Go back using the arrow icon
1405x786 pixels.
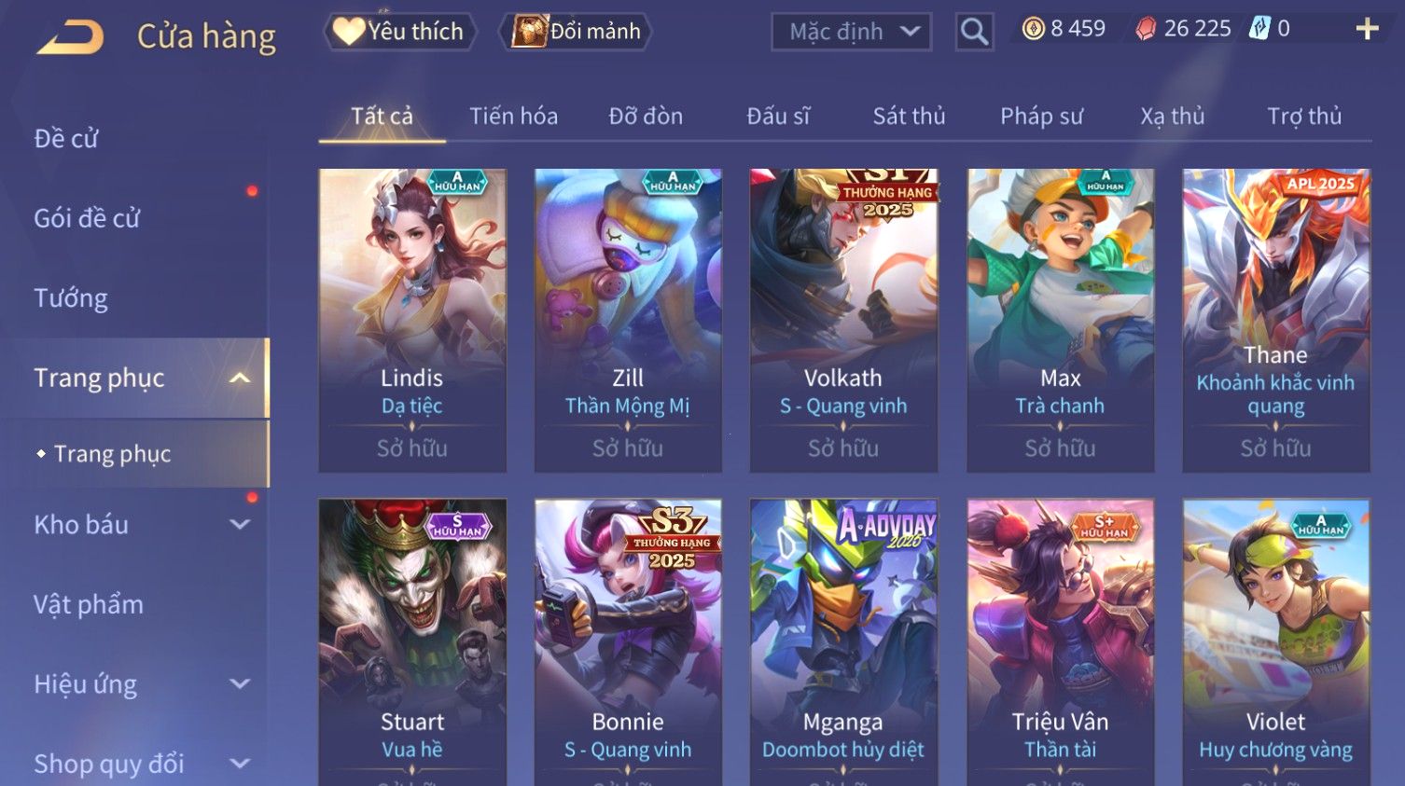pyautogui.click(x=70, y=36)
